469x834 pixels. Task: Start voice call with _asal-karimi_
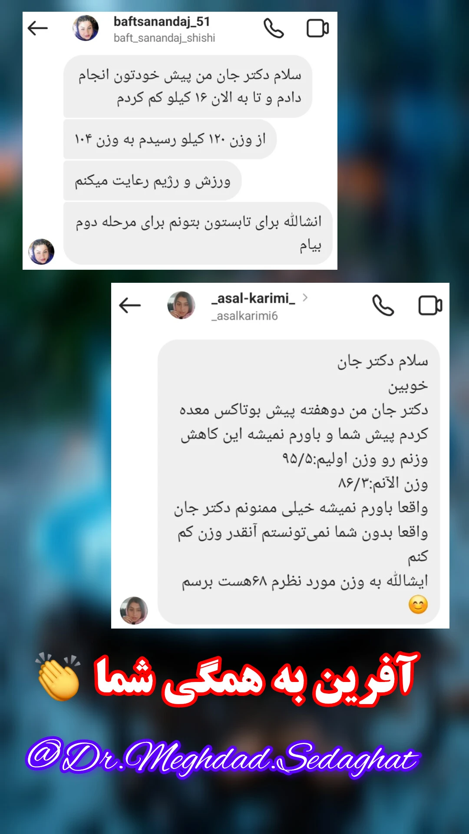click(x=383, y=305)
